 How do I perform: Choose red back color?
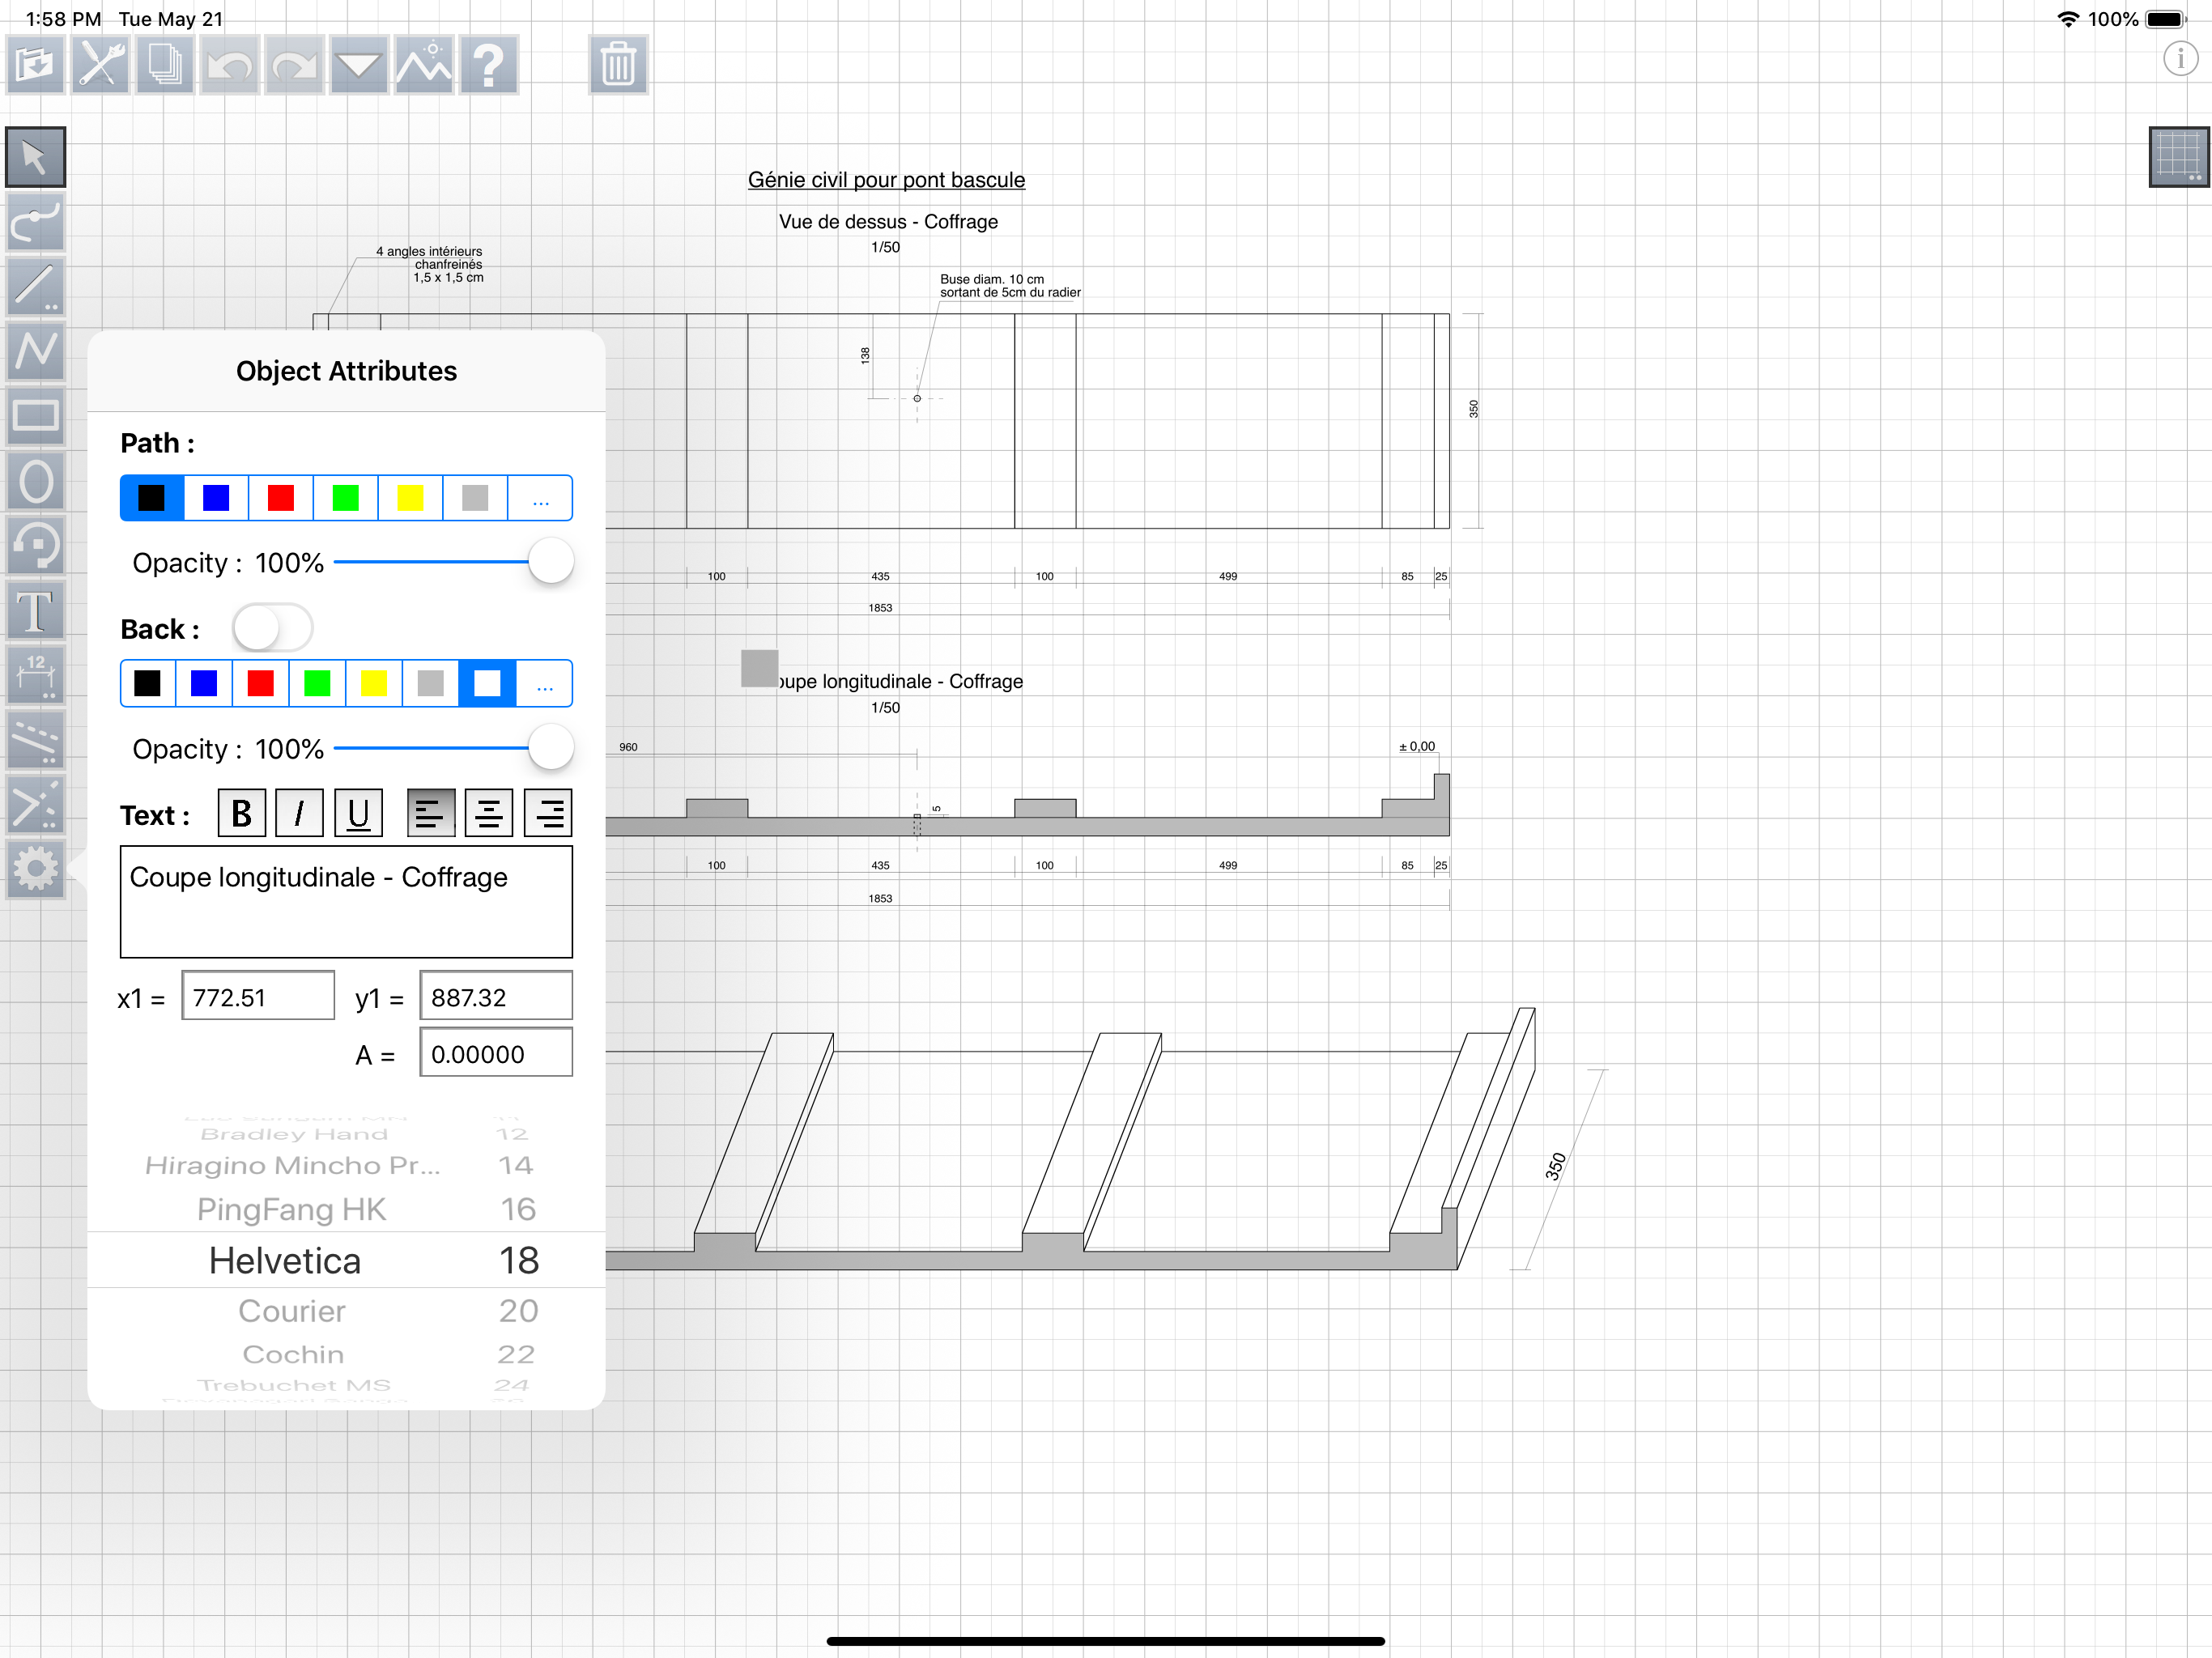point(261,684)
